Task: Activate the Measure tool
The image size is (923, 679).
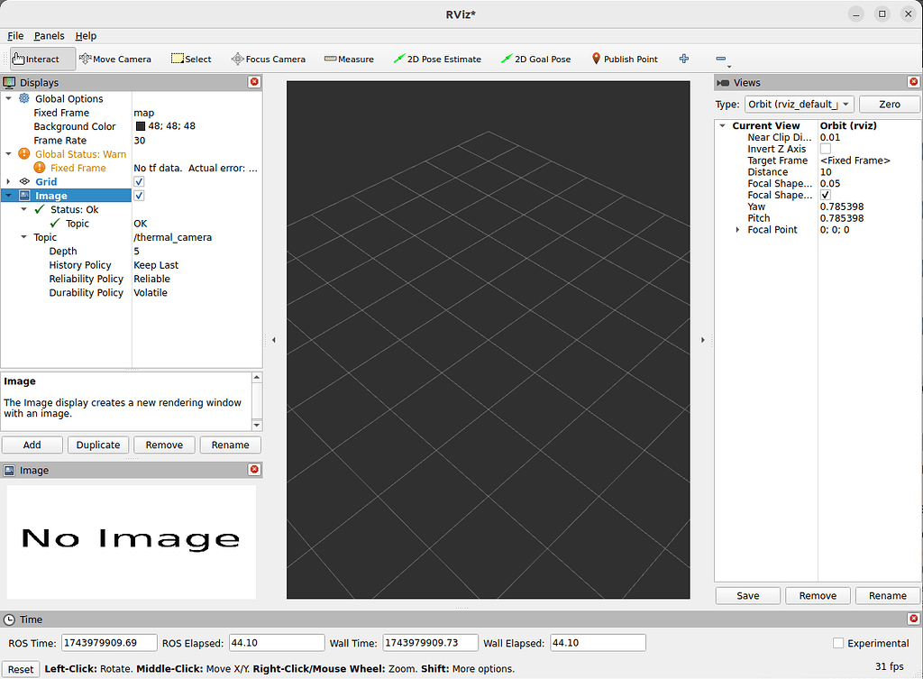Action: [349, 59]
